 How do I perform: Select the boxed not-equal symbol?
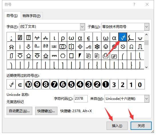coord(20,37)
